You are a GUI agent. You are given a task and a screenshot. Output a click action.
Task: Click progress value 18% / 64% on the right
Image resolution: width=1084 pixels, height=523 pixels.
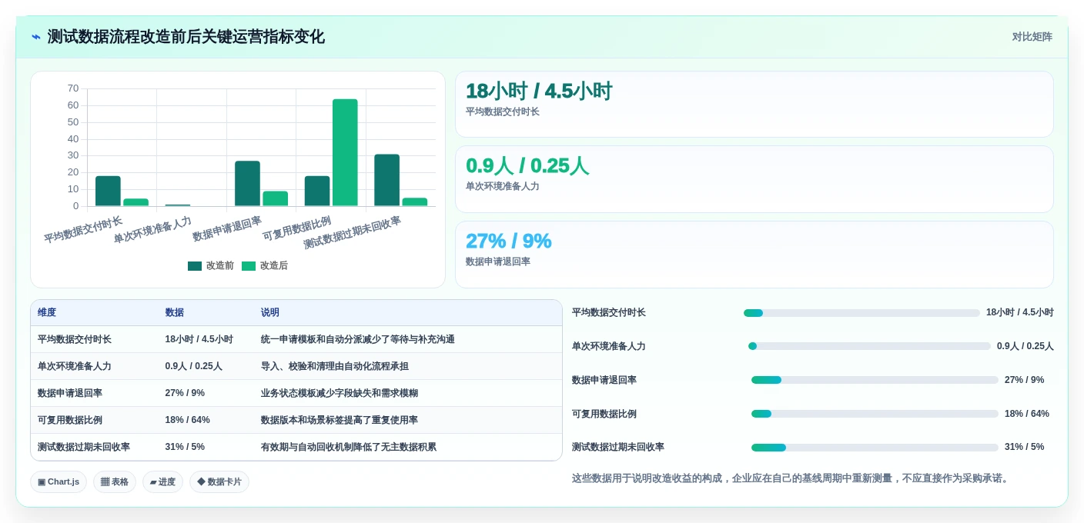[1027, 414]
